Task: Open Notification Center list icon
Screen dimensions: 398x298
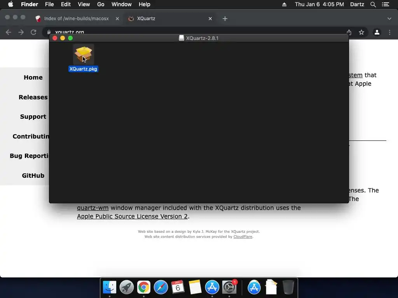Action: pyautogui.click(x=386, y=4)
